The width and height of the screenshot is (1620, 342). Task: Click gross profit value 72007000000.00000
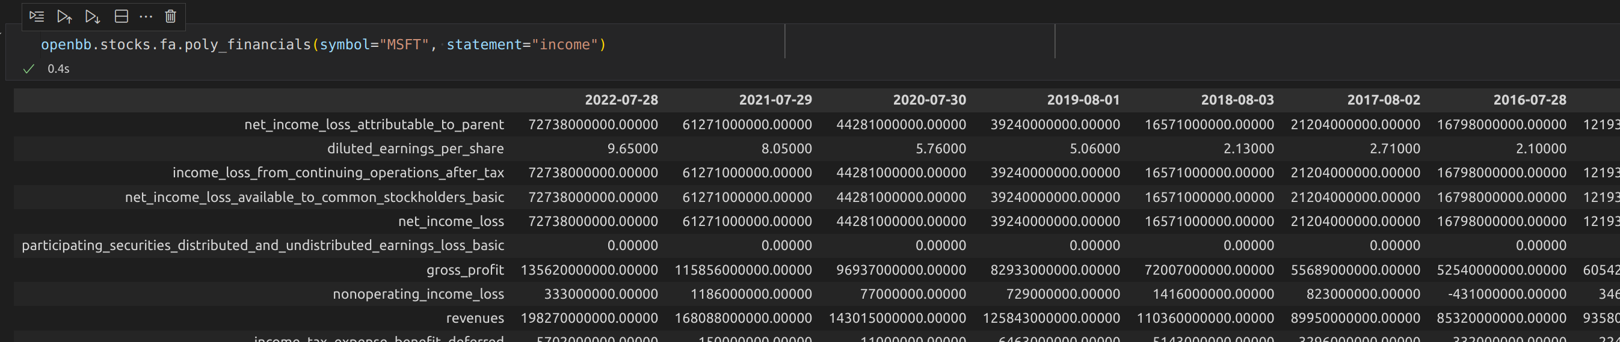1209,270
